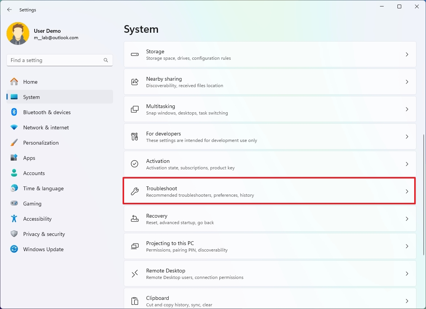Screen dimensions: 426x309
Task: Click the Multitasking windows icon
Action: [x=135, y=110]
